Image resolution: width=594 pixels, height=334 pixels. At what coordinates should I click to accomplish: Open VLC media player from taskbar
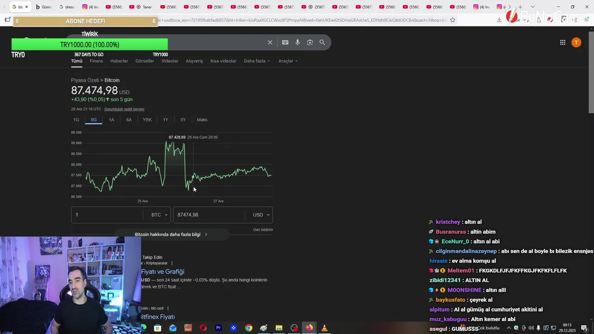point(324,328)
